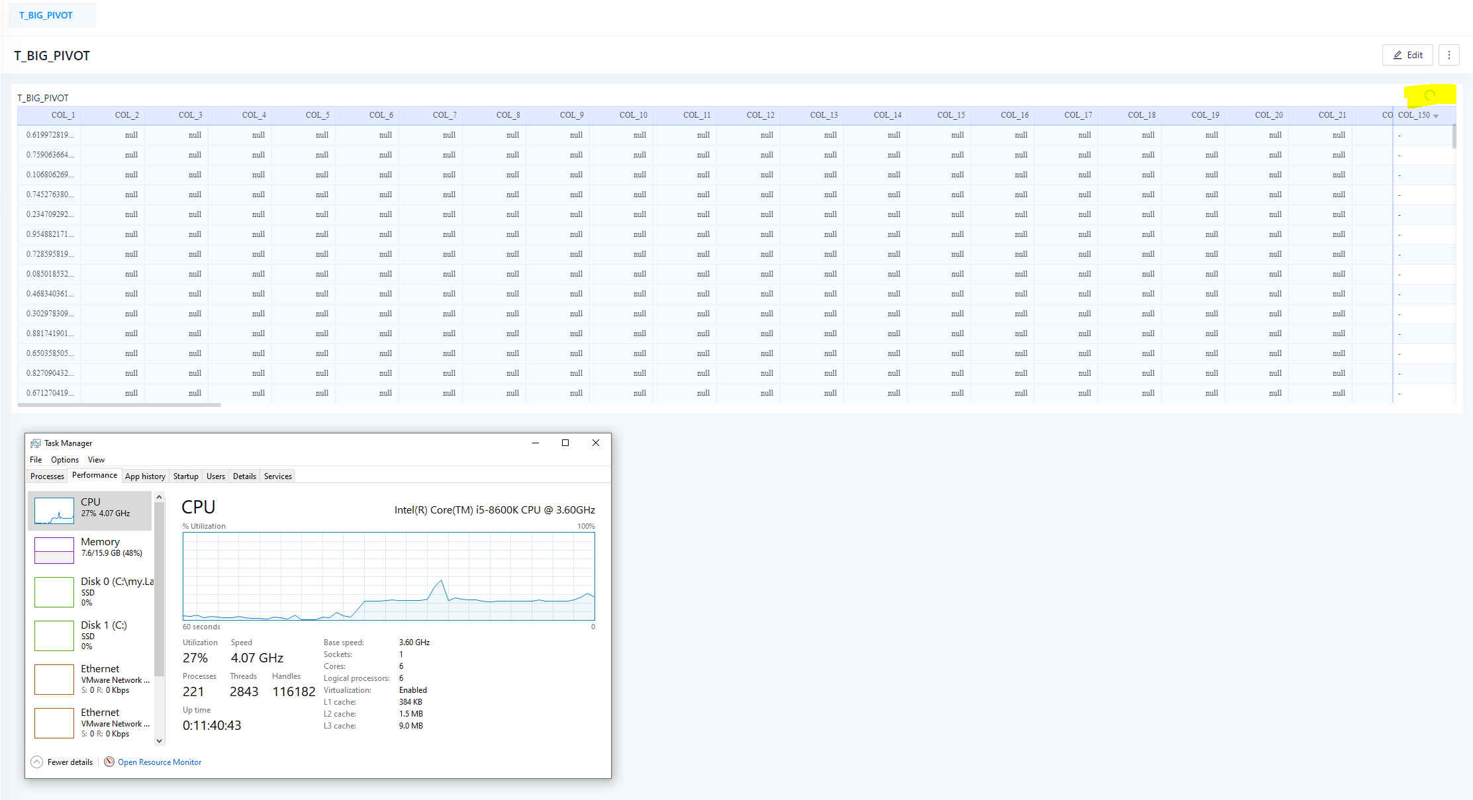Select the CPU graph thumbnail in sidebar

(54, 510)
